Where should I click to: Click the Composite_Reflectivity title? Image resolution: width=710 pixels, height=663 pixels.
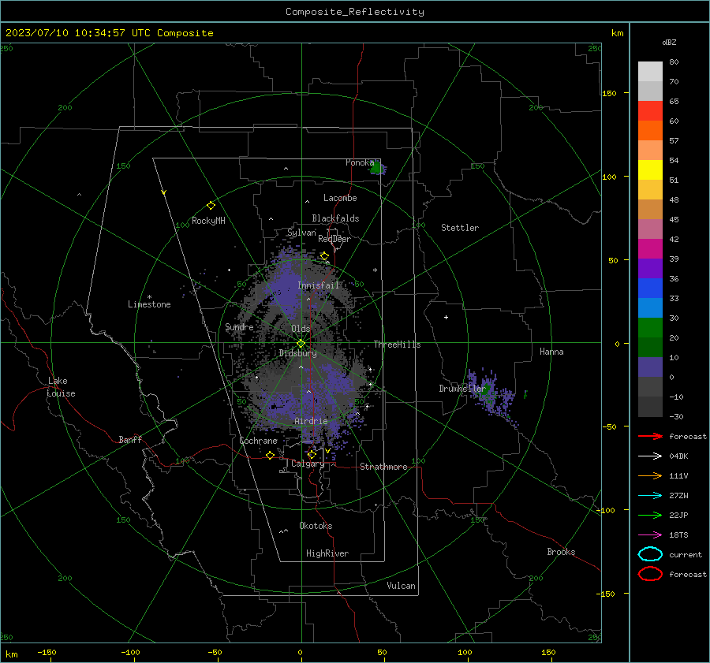pyautogui.click(x=355, y=12)
